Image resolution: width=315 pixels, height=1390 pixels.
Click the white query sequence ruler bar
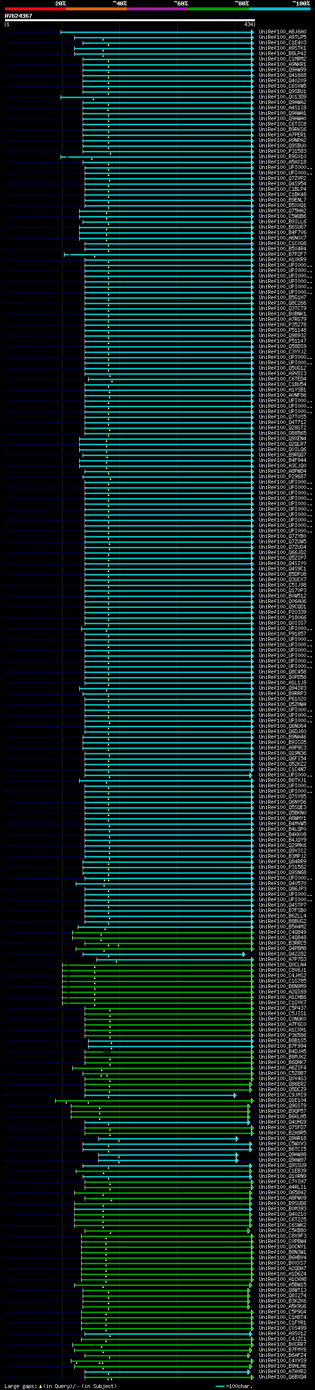129,20
